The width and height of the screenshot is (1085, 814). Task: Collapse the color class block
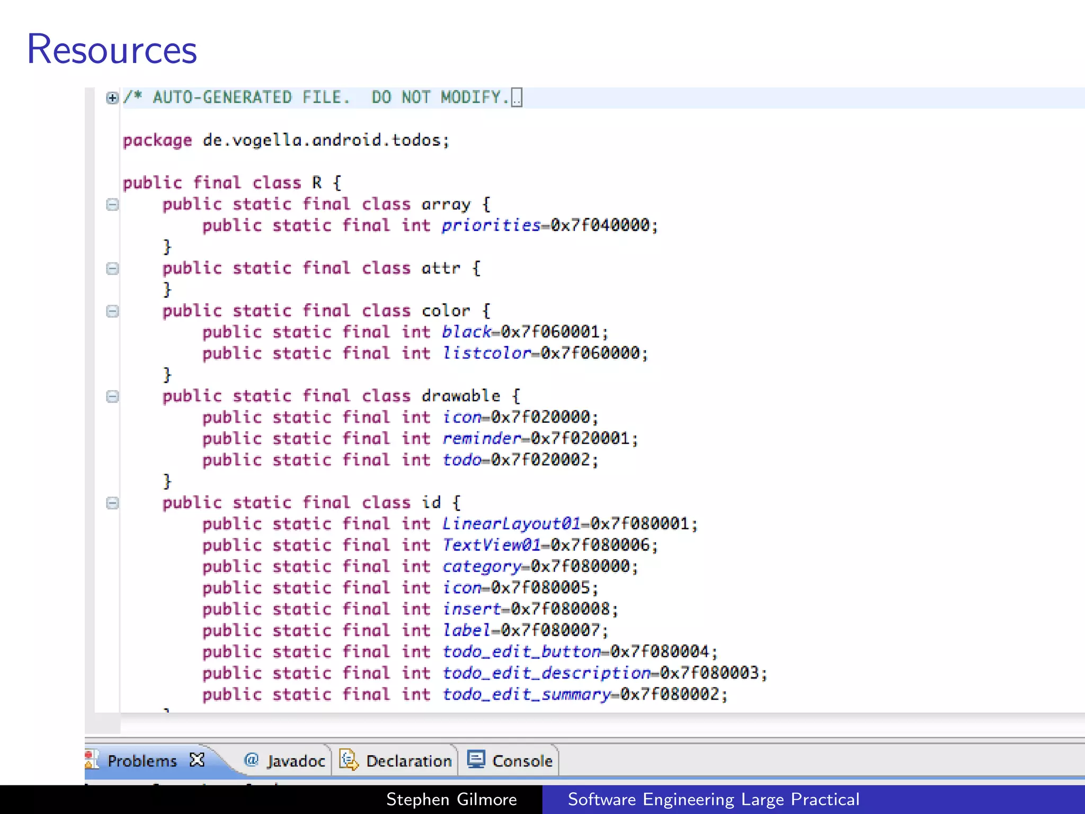click(112, 311)
